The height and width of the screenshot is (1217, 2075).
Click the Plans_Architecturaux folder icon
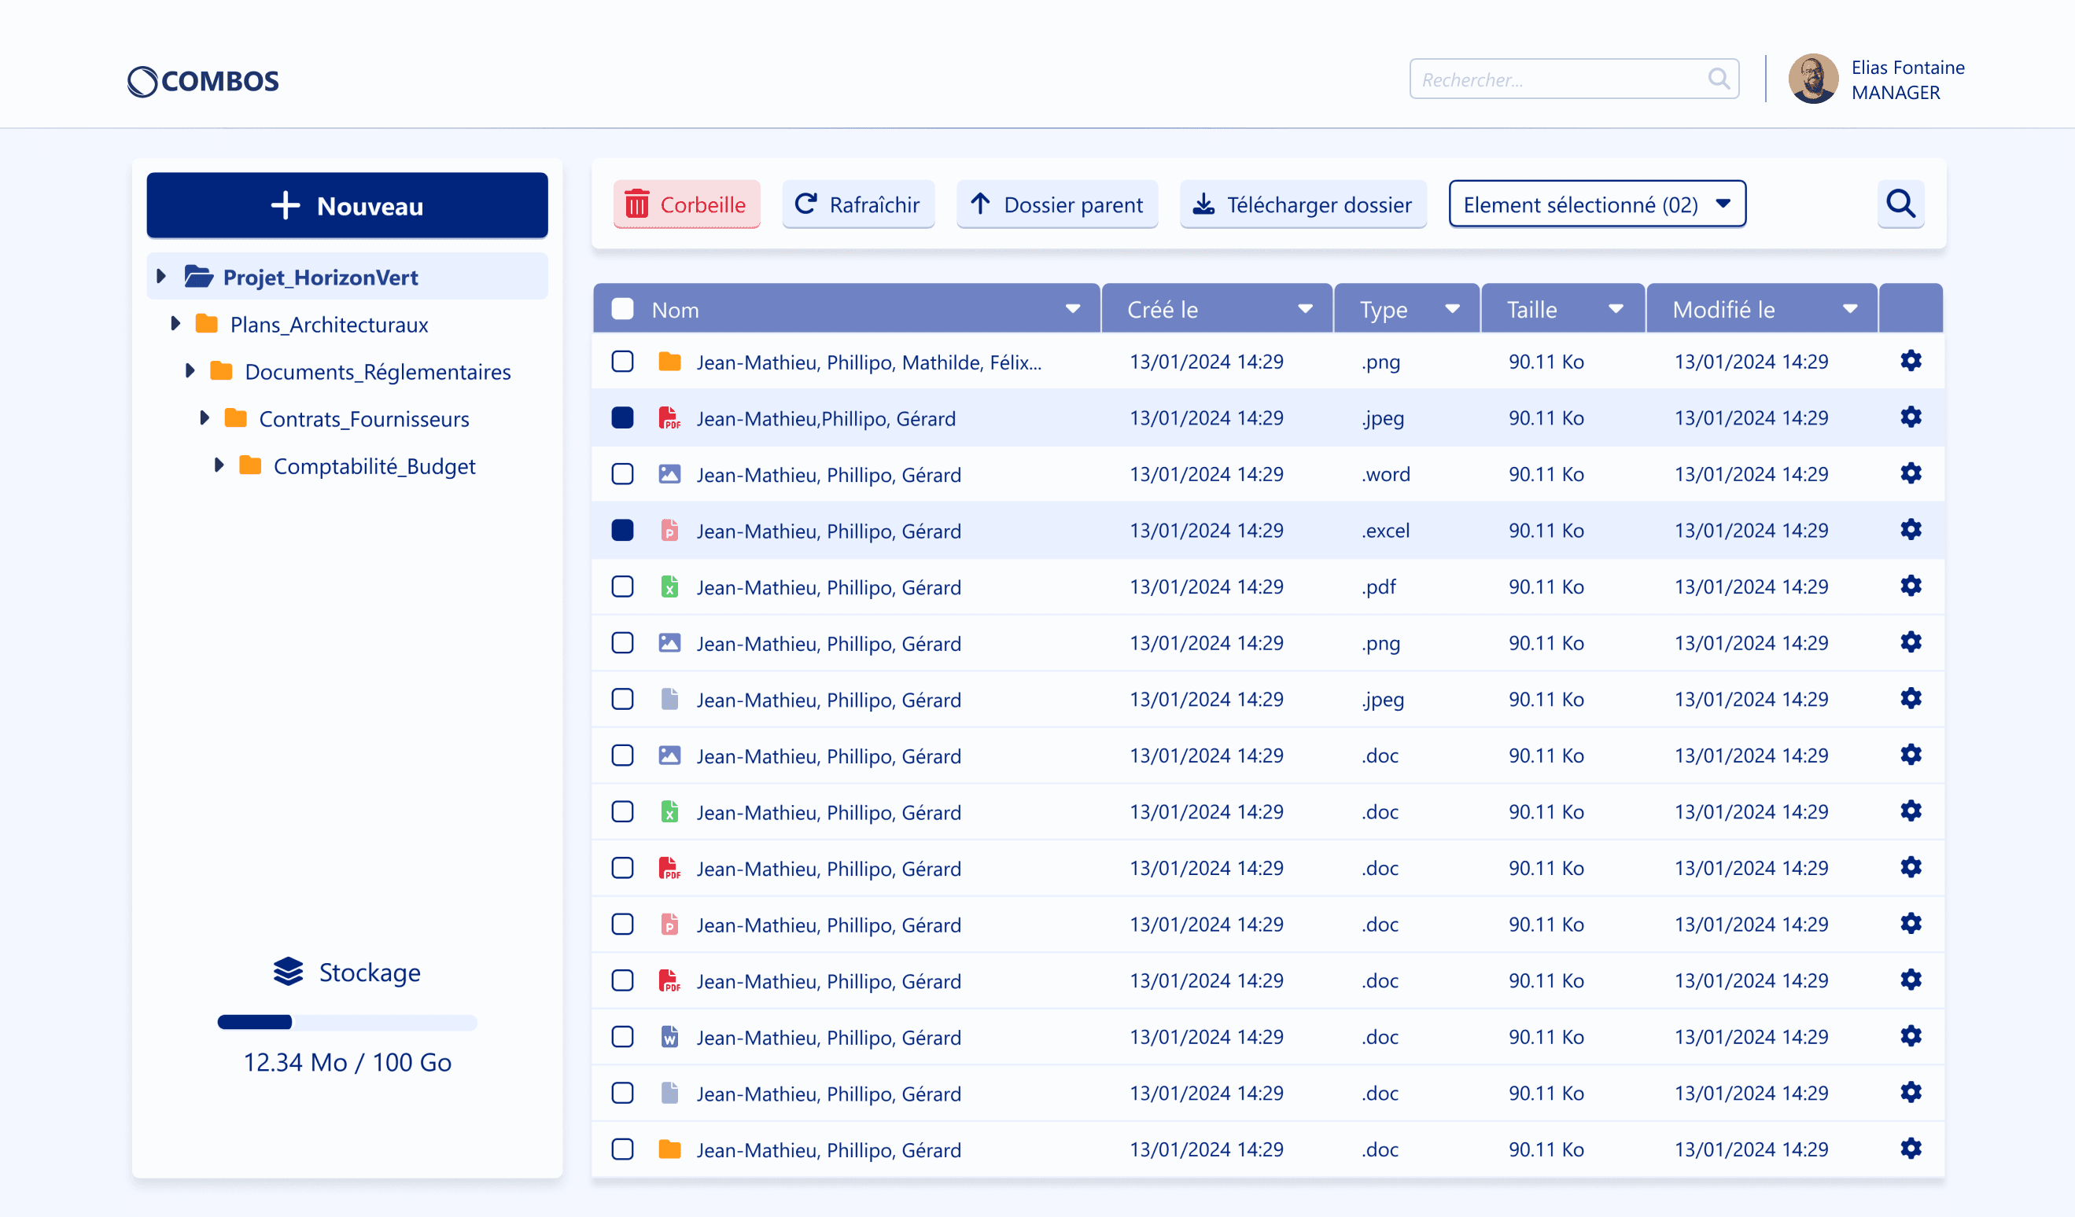207,324
